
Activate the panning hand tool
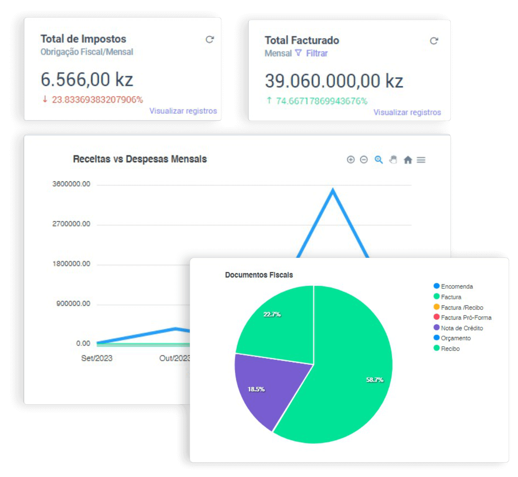(x=393, y=159)
